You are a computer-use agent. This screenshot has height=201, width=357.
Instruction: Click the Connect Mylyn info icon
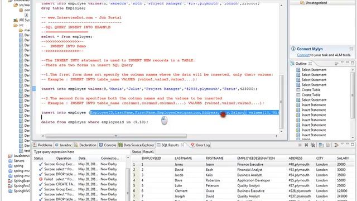coord(293,49)
